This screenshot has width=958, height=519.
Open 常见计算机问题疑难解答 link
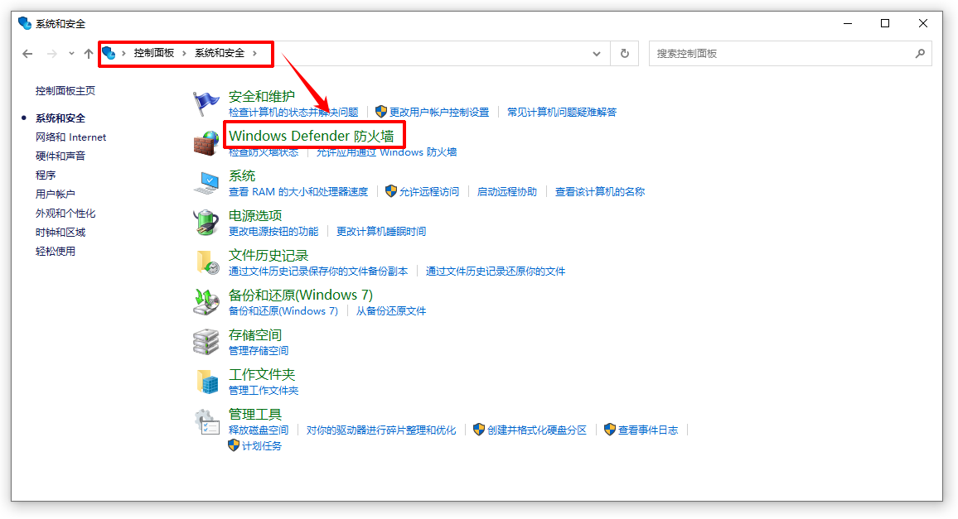[562, 113]
